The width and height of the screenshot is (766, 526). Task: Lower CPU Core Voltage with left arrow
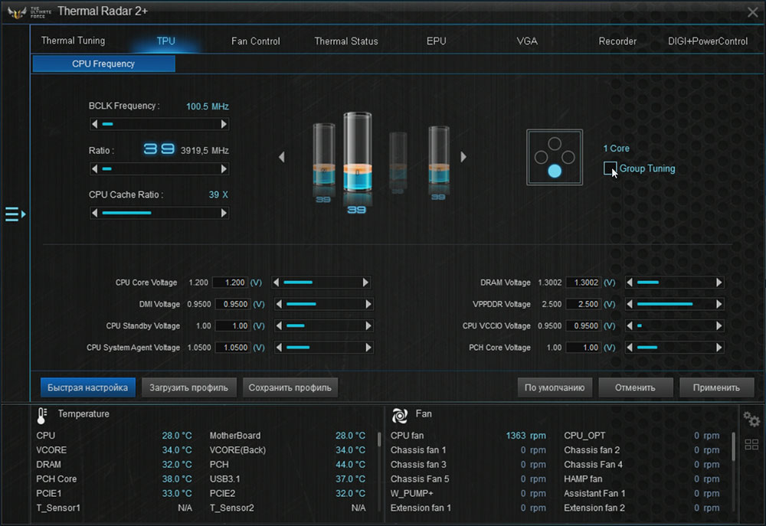(x=277, y=283)
